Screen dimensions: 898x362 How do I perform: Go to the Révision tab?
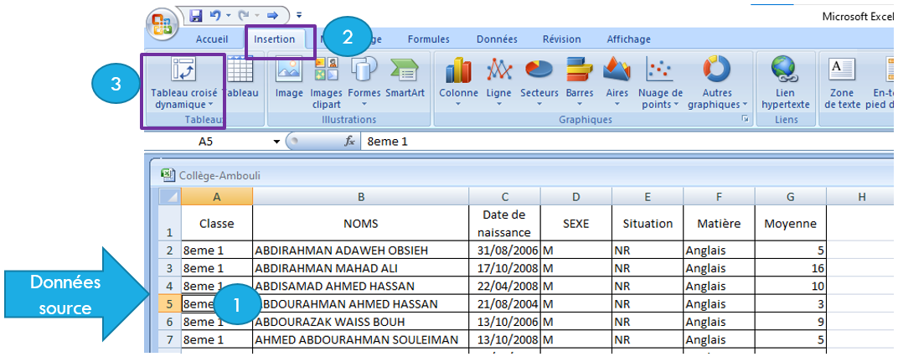pos(562,39)
